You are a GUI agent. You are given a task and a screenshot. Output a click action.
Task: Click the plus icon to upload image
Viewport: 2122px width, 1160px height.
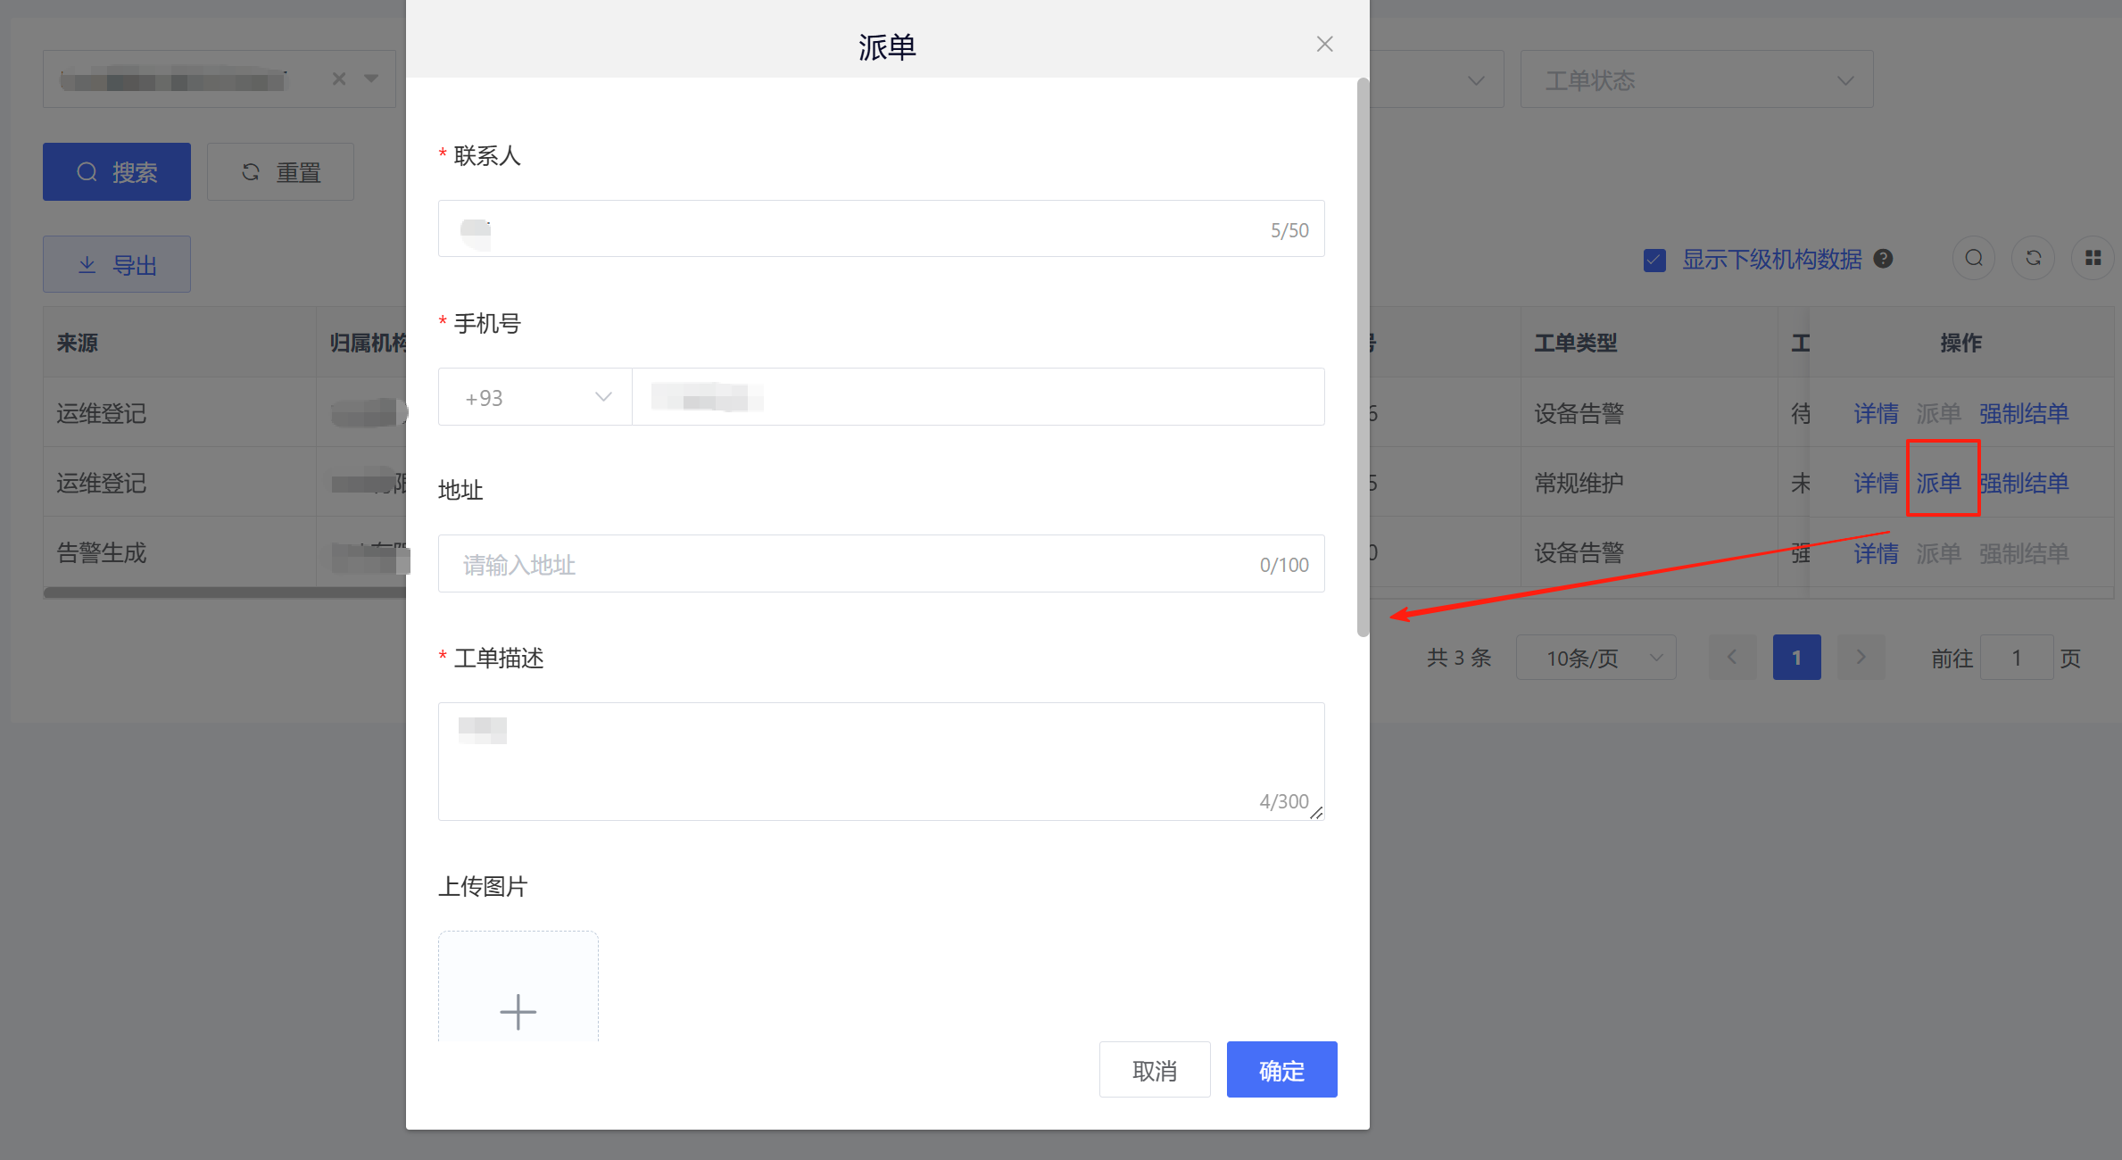(x=518, y=1010)
